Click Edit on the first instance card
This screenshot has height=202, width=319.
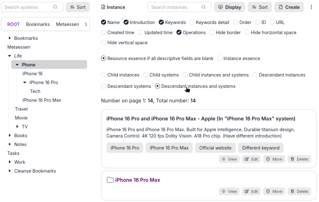[251, 159]
